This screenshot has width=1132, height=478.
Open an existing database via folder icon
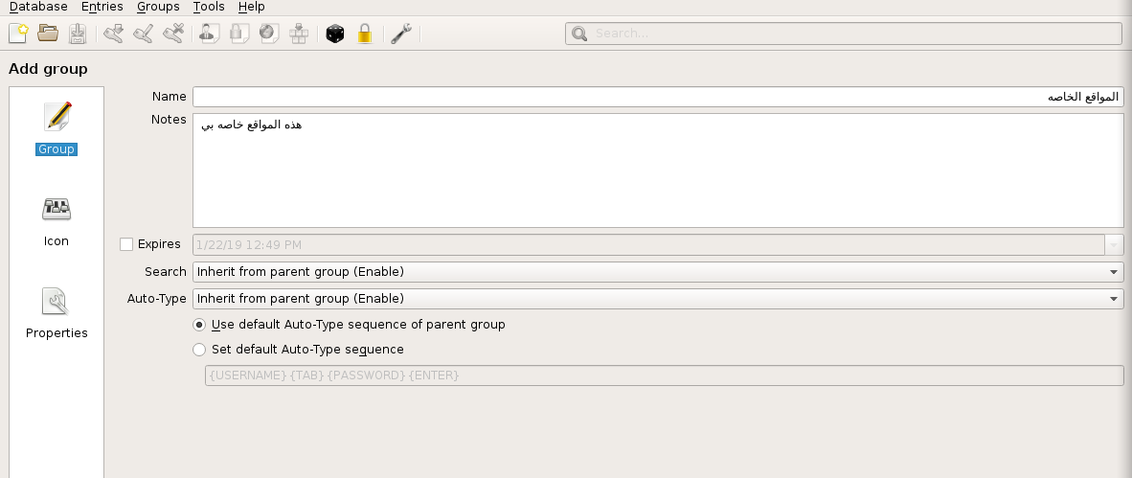pyautogui.click(x=48, y=34)
